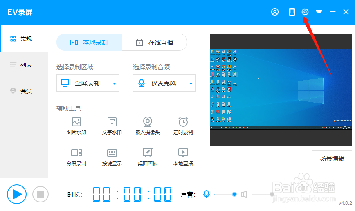Switch to the 列表 sidebar tab
The image size is (355, 211).
(x=24, y=65)
